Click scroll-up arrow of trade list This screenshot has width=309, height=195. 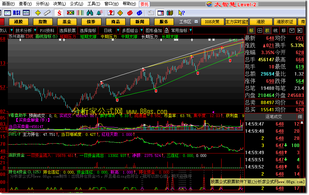click(302, 123)
